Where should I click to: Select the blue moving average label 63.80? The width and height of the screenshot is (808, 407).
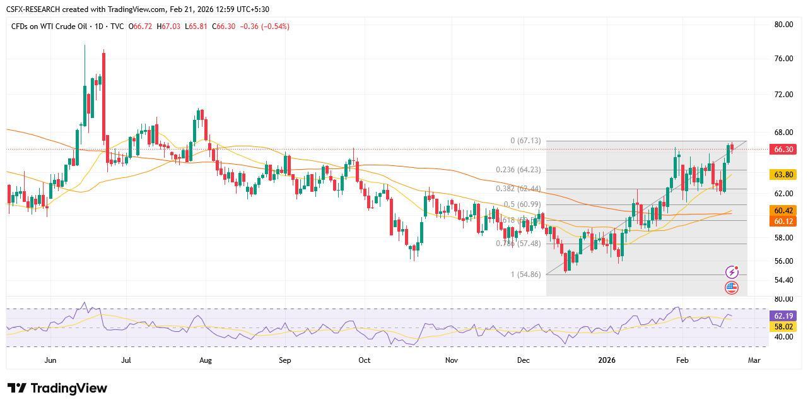(782, 174)
